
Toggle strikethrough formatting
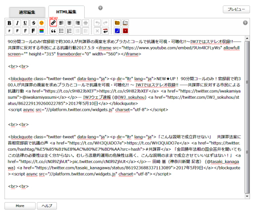point(34,23)
